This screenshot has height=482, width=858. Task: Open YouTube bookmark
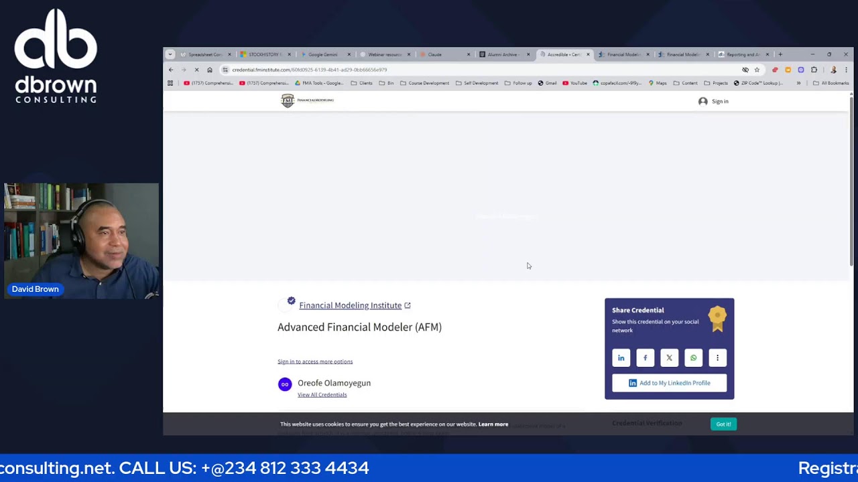(574, 83)
